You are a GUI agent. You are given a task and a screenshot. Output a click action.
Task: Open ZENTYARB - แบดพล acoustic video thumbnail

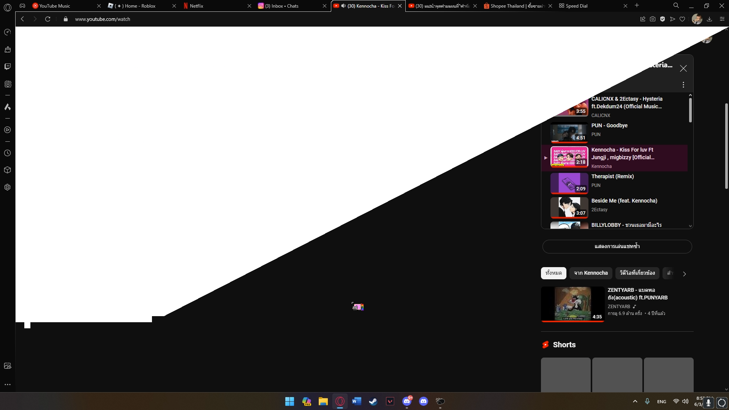tap(572, 304)
